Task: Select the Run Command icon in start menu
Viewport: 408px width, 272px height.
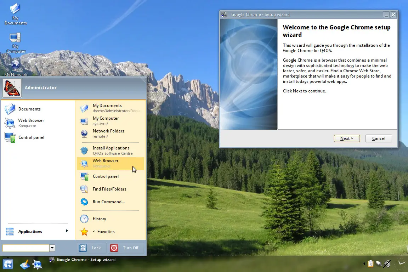Action: click(x=84, y=202)
